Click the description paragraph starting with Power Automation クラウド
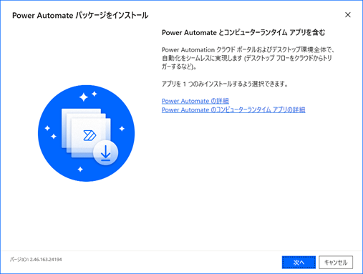 click(x=248, y=58)
